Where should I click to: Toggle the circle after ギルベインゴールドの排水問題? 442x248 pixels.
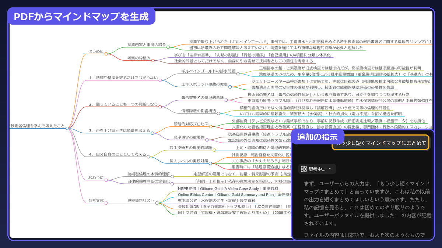coord(238,73)
